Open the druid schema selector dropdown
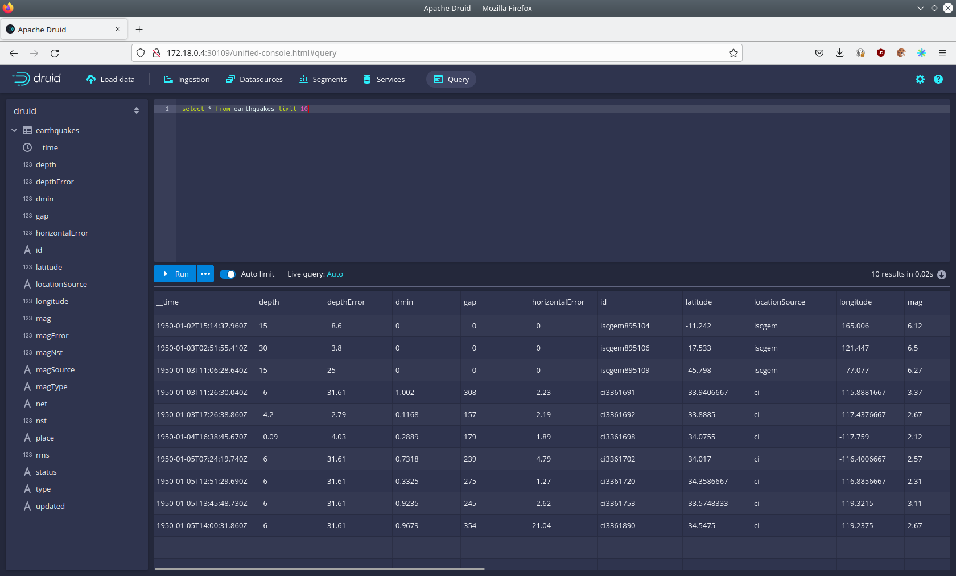 [136, 111]
